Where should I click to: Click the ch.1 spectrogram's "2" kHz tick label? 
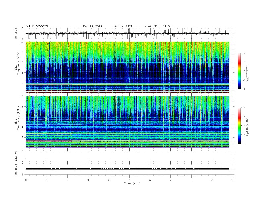[x=23, y=83]
